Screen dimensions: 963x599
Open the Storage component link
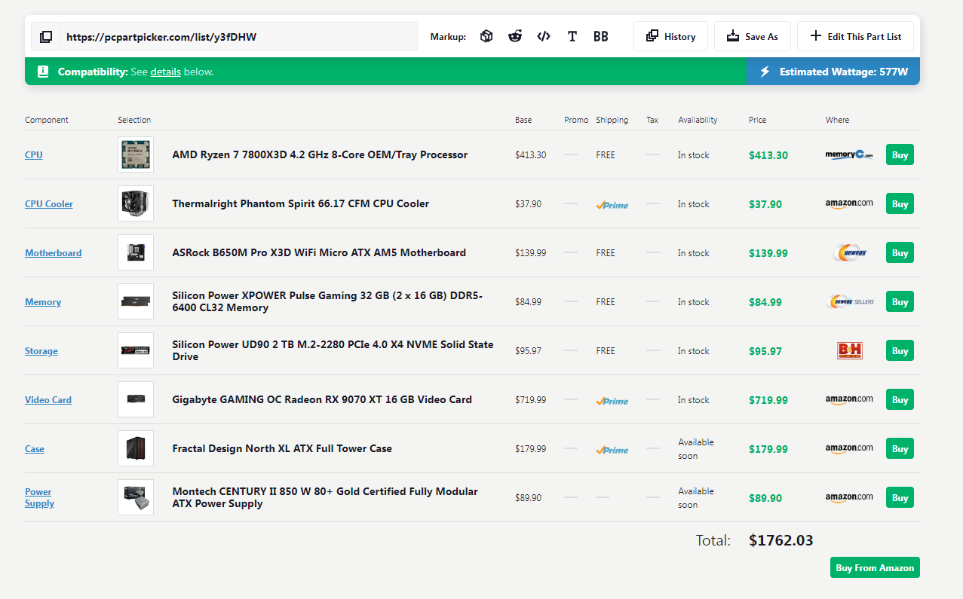[x=41, y=350]
